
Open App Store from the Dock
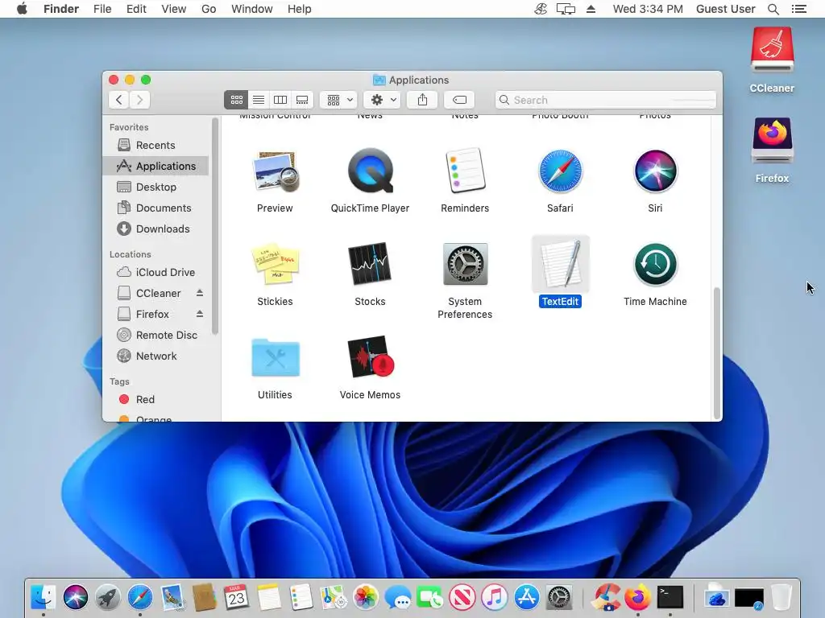point(527,598)
